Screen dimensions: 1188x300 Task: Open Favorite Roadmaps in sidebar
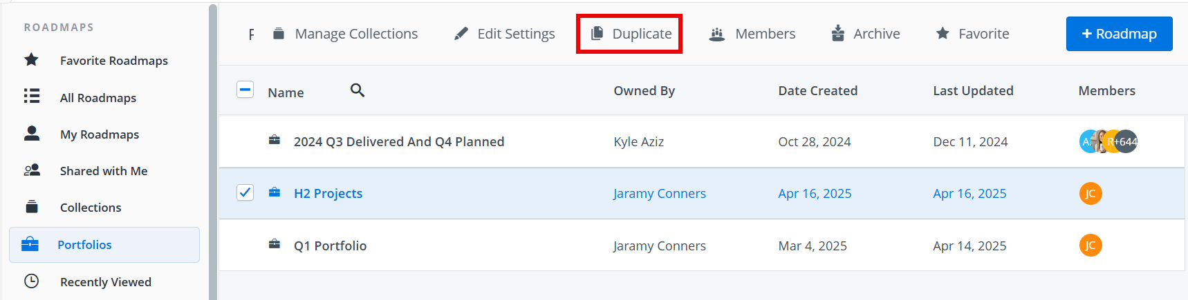113,61
